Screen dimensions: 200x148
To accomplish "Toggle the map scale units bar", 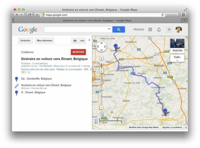I will tap(110, 121).
